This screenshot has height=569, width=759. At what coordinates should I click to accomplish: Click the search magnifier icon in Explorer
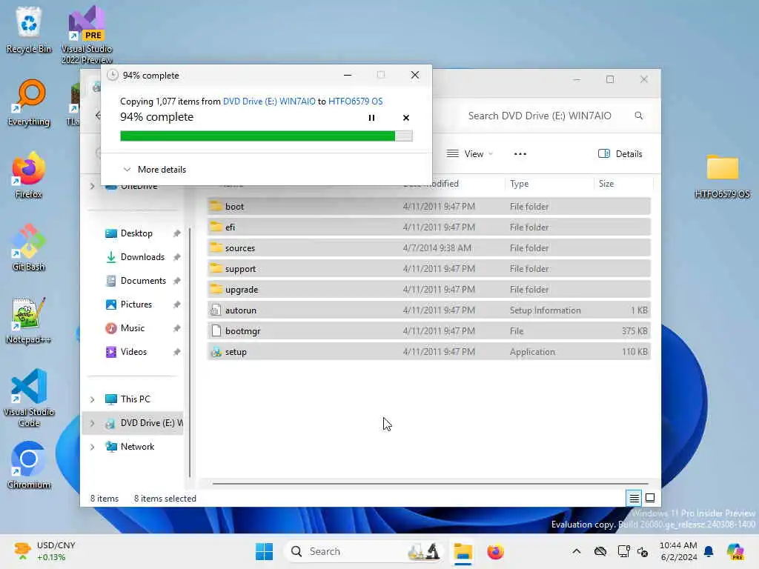click(638, 116)
